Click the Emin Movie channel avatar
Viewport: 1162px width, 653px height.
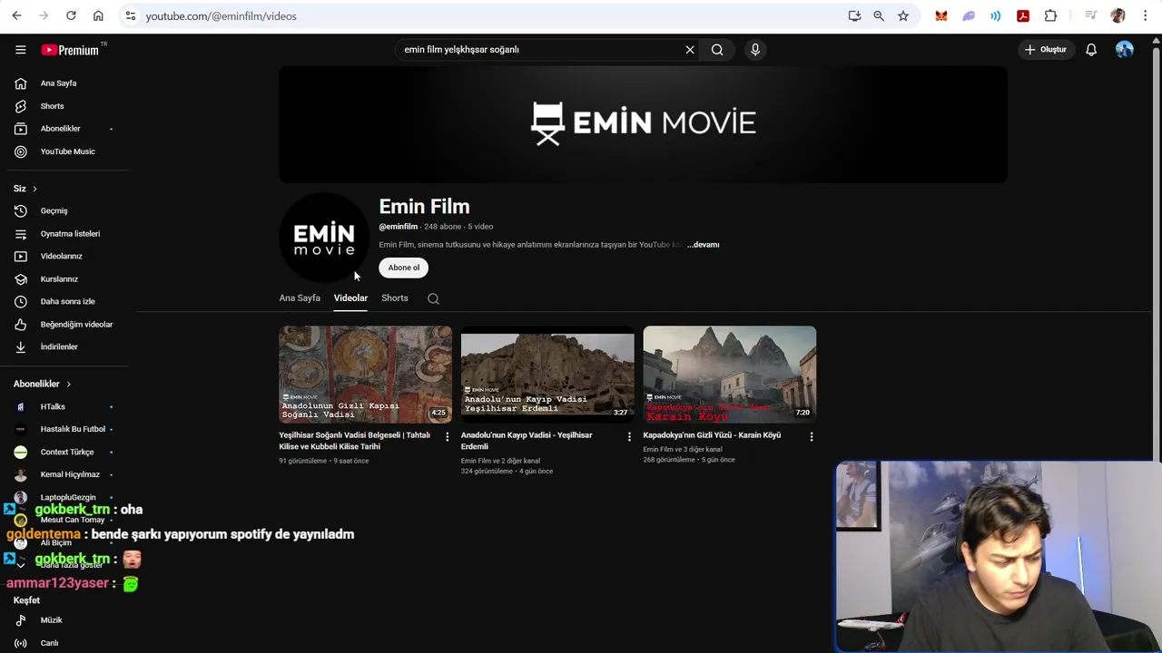coord(324,238)
